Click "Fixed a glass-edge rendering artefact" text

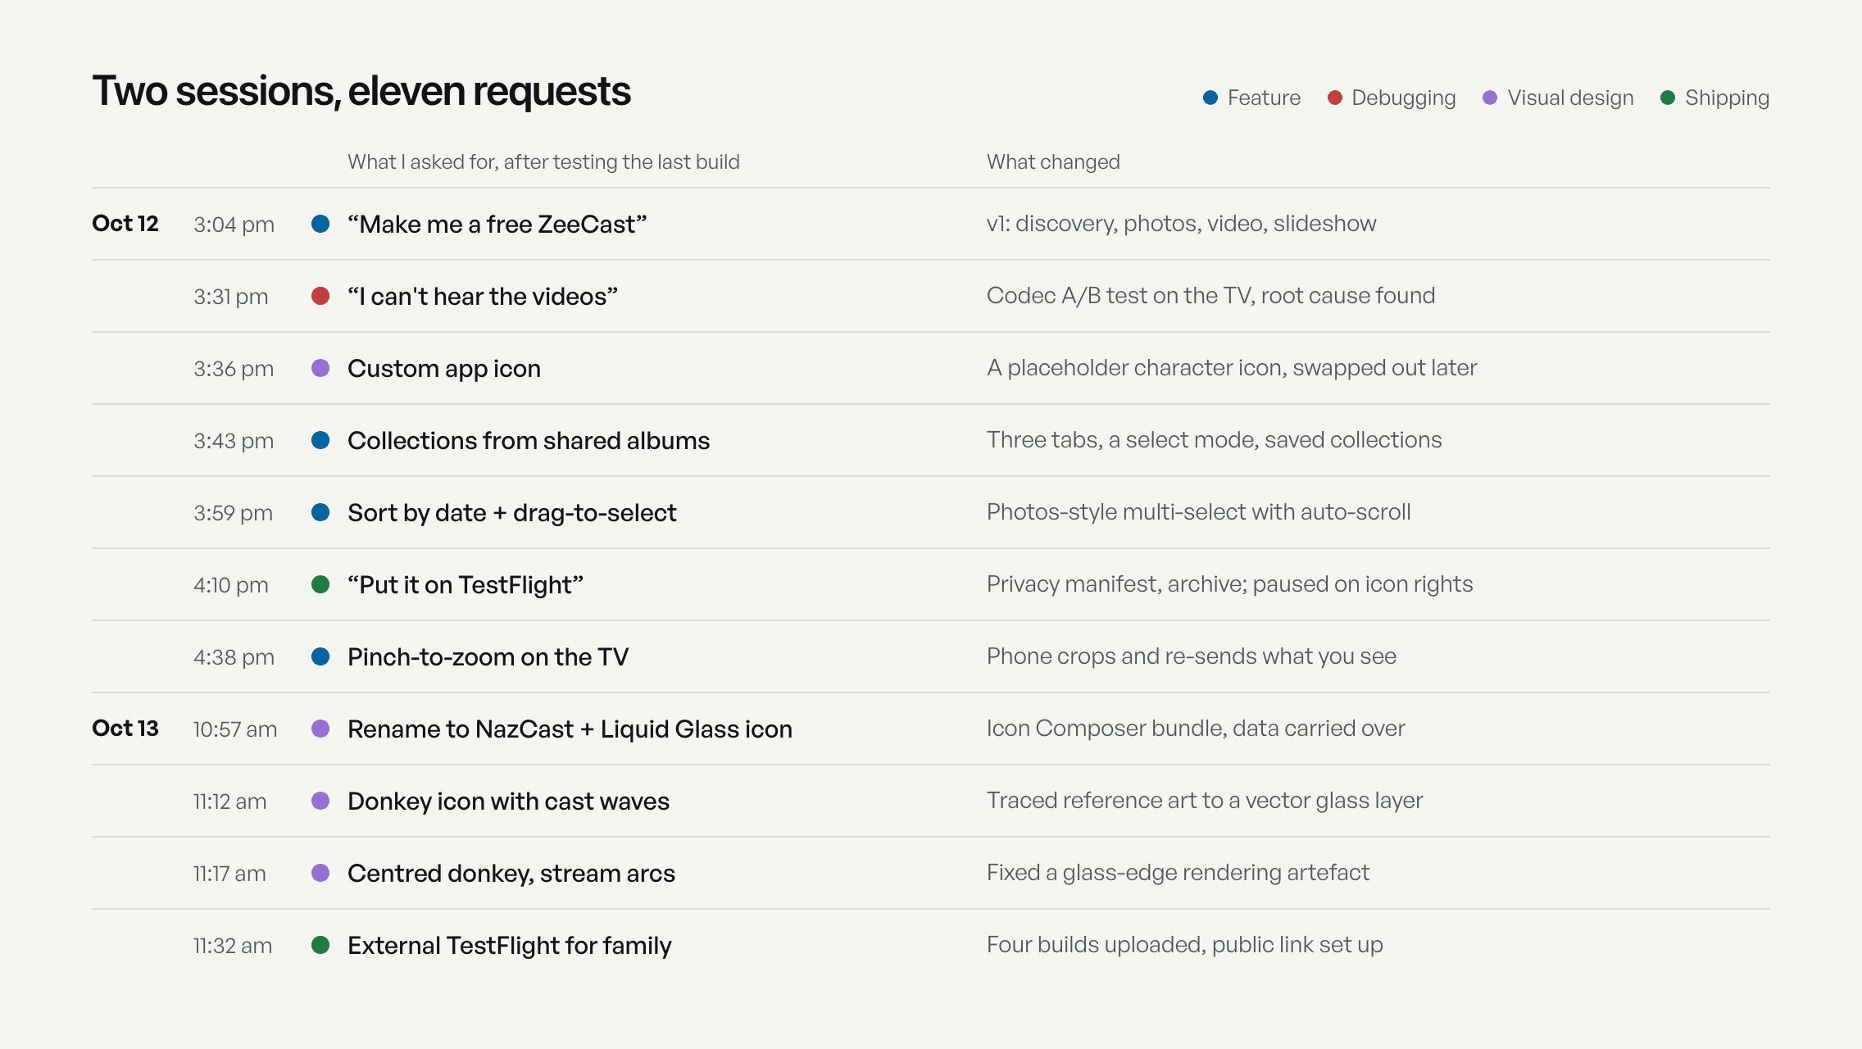(1178, 873)
